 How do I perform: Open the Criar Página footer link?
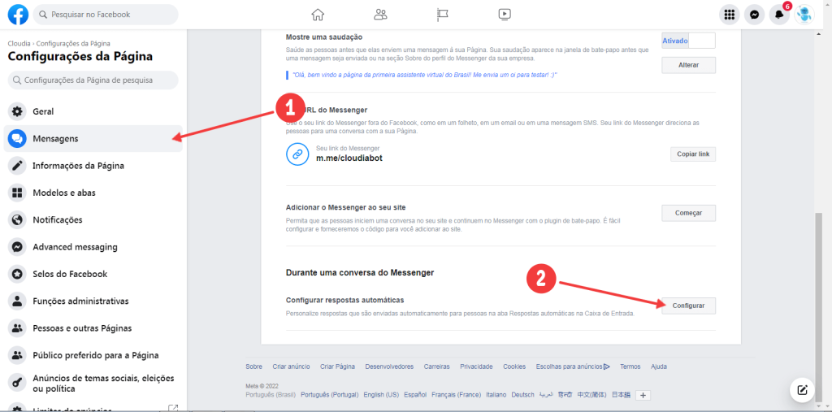(x=337, y=366)
